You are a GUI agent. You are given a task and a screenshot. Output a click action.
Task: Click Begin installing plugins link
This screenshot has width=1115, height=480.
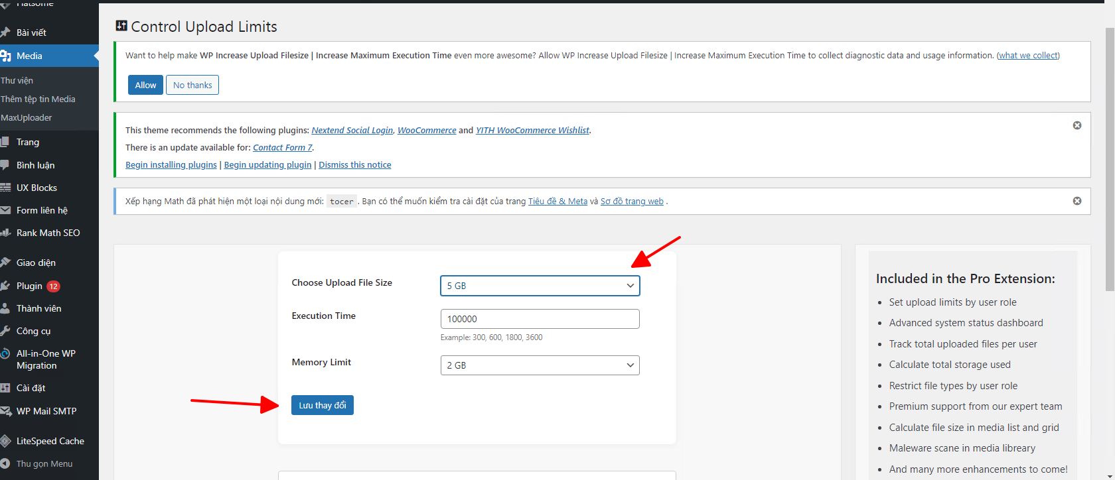tap(171, 165)
